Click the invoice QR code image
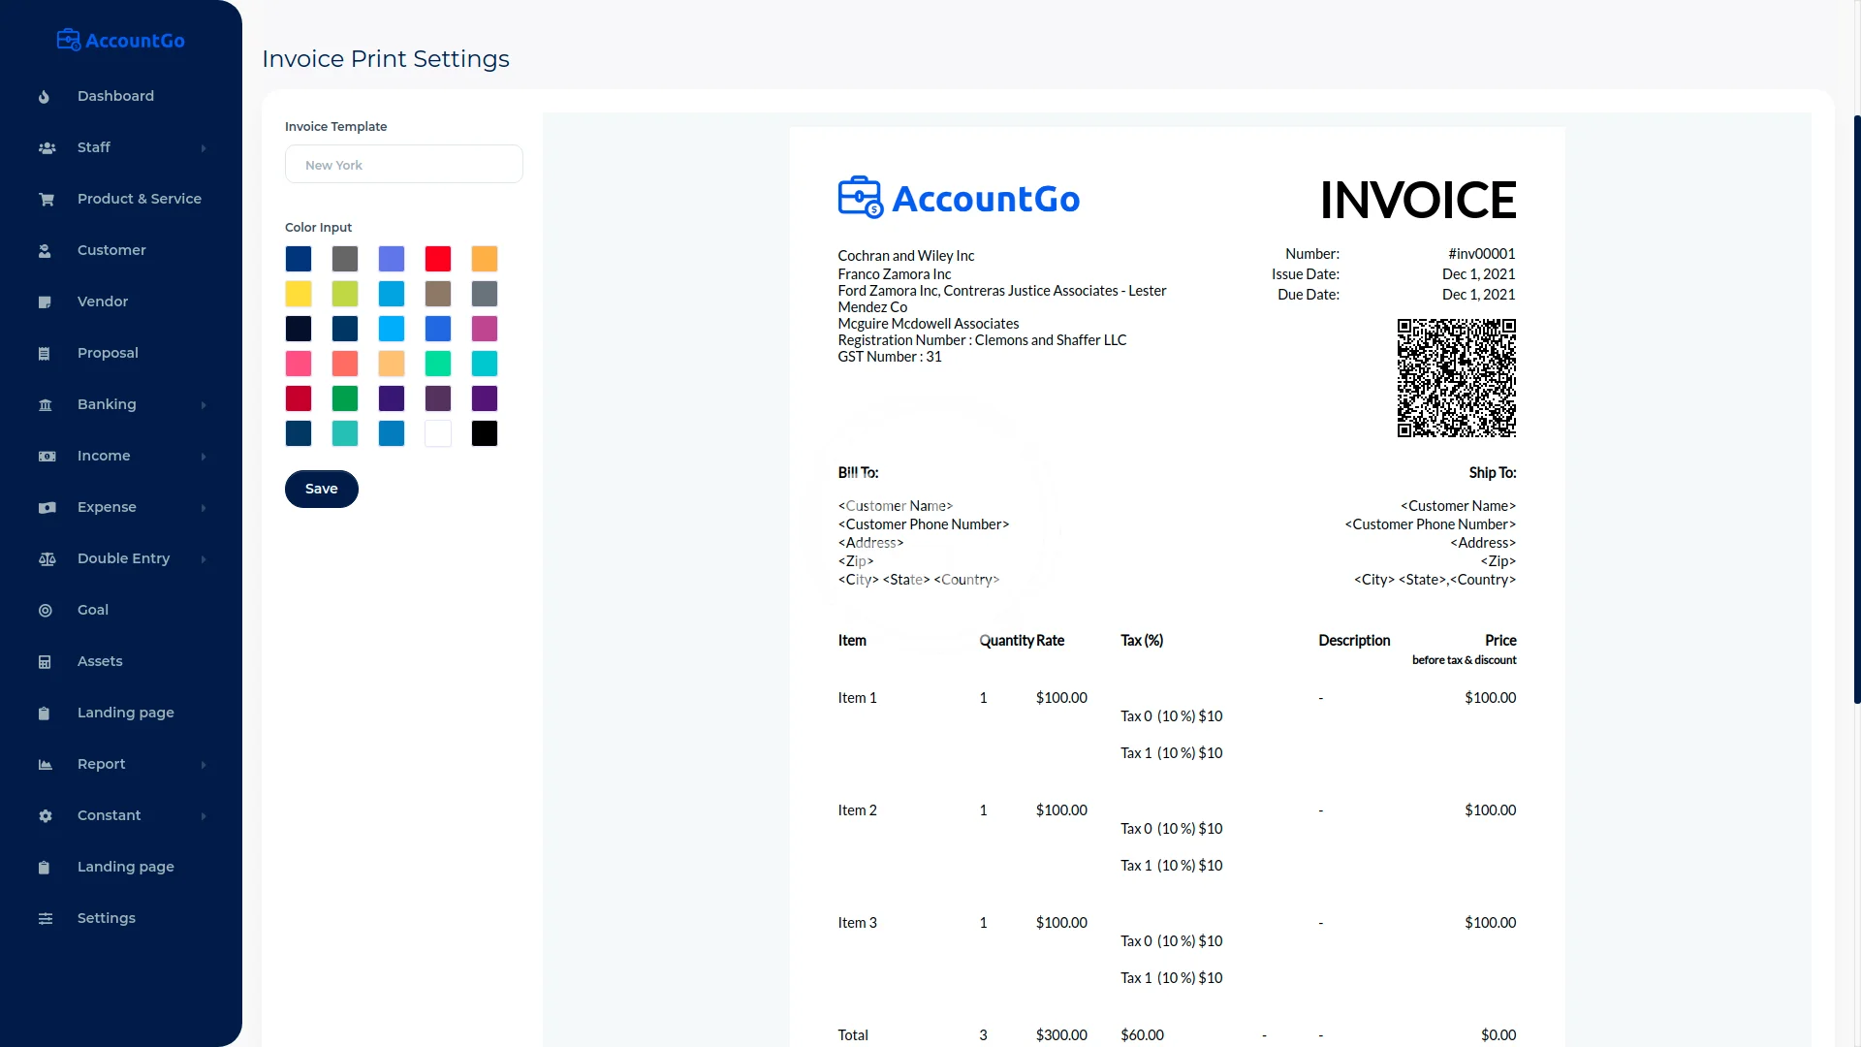The image size is (1861, 1047). [x=1456, y=378]
